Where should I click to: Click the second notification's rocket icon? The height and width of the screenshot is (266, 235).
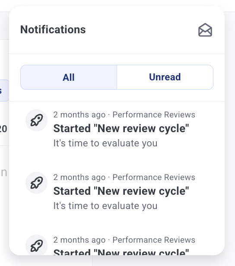click(x=36, y=183)
